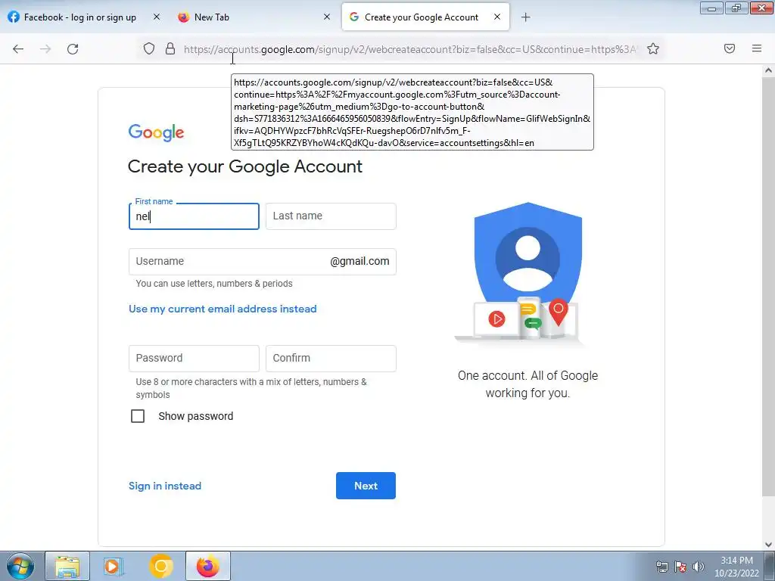The height and width of the screenshot is (581, 775).
Task: Click the Google favicon on the active tab
Action: pyautogui.click(x=354, y=17)
